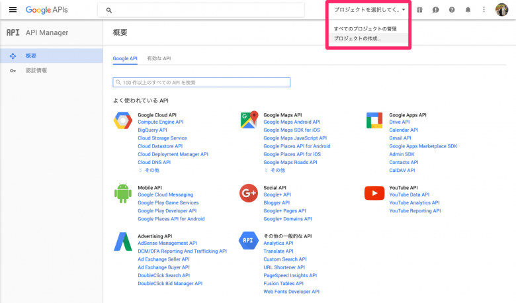Click the Google Cloud API hexagon icon
Screen dimensions: 516x303
pyautogui.click(x=123, y=120)
